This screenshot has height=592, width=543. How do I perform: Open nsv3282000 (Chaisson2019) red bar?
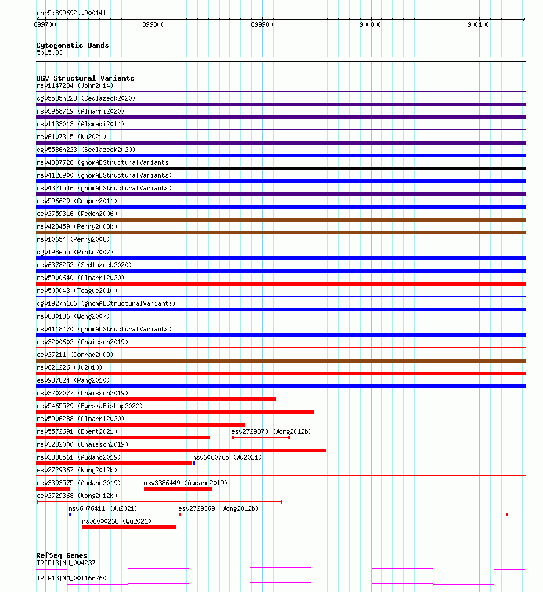click(181, 451)
